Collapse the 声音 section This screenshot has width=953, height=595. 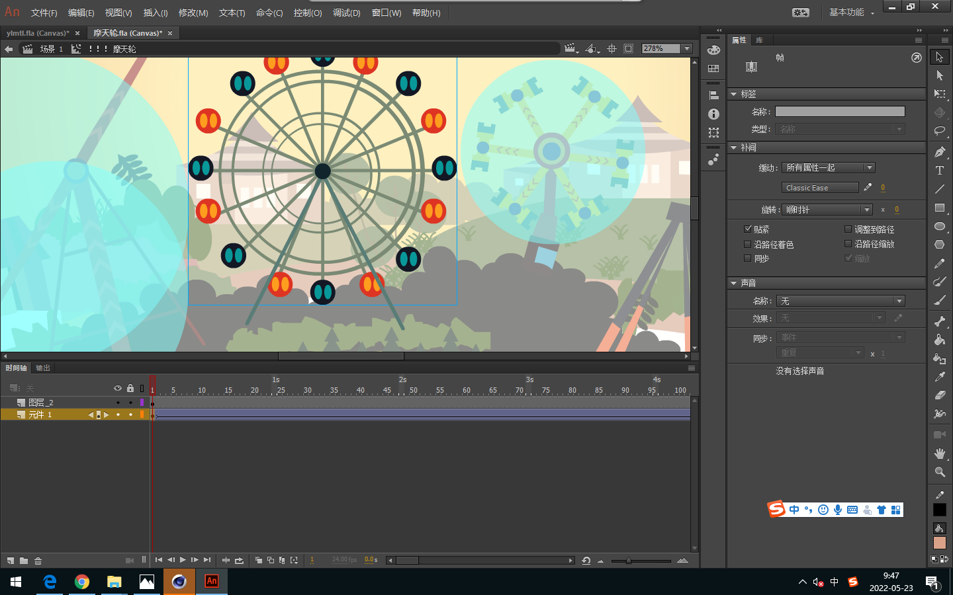tap(733, 283)
